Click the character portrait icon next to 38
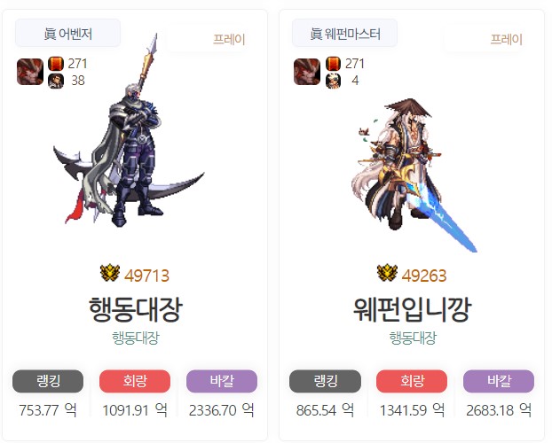Screen dimensions: 552x443 pos(56,81)
